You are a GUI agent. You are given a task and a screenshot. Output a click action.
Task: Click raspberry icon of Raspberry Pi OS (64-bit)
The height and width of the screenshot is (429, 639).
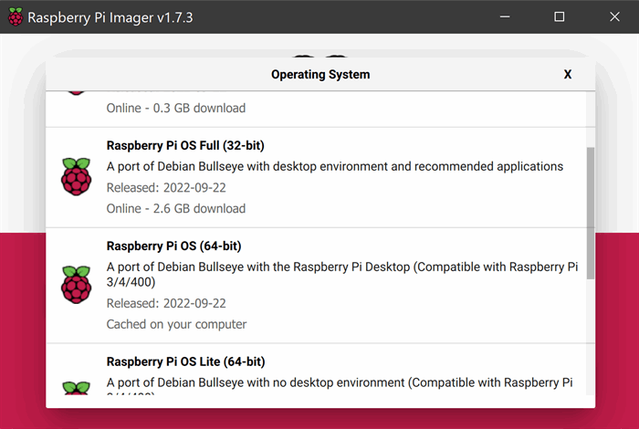76,285
